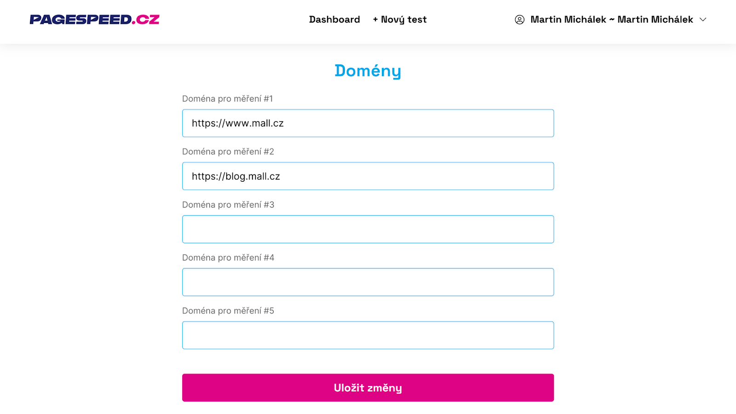The image size is (736, 414).
Task: Click the user profile icon
Action: coord(519,20)
